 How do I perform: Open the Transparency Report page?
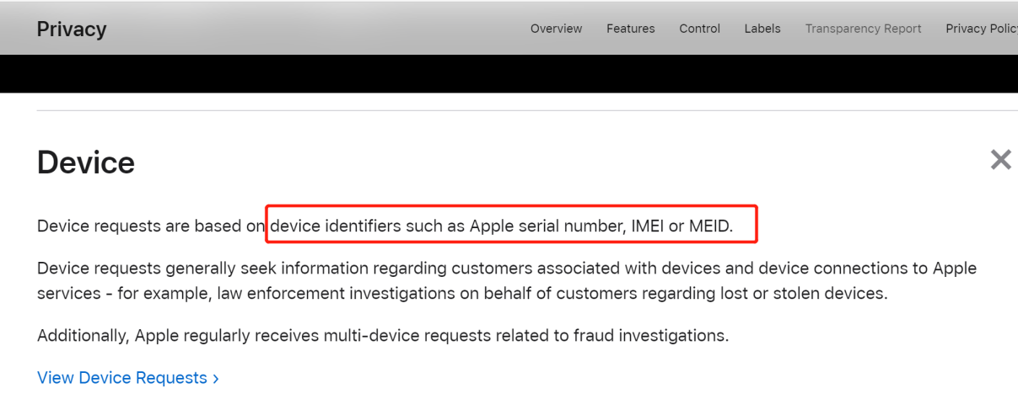tap(863, 29)
